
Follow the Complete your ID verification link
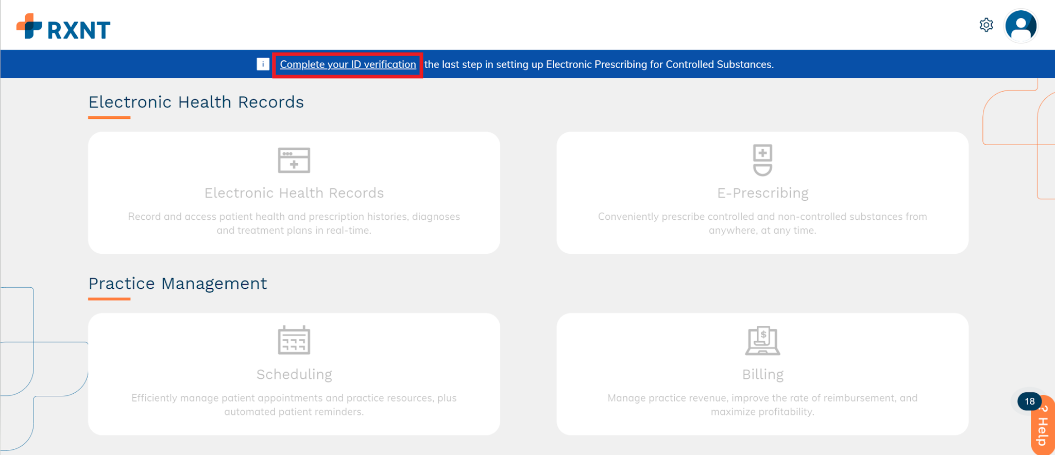pyautogui.click(x=348, y=64)
